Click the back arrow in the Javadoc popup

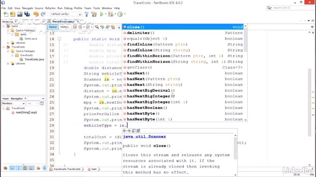(125, 131)
